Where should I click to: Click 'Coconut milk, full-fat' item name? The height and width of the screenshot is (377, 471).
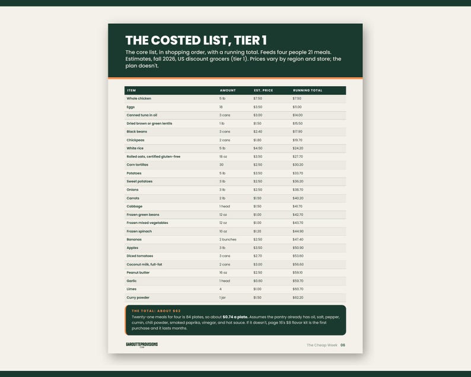[144, 264]
